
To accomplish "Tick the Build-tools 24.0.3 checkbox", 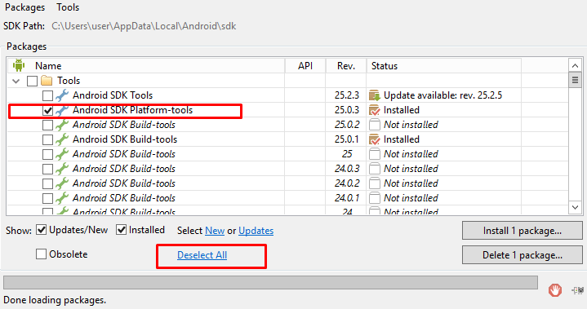I will pos(47,169).
